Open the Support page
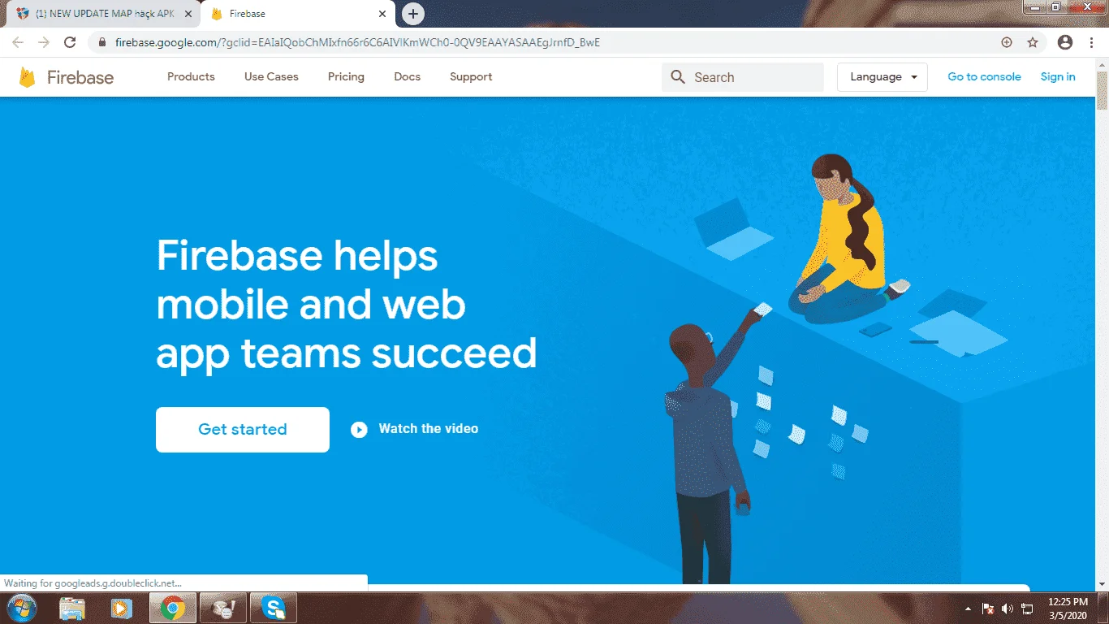1109x624 pixels. click(x=471, y=76)
